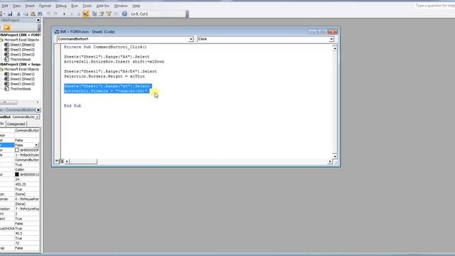
Task: Save the workbook with the toolbar disk icon
Action: point(10,14)
